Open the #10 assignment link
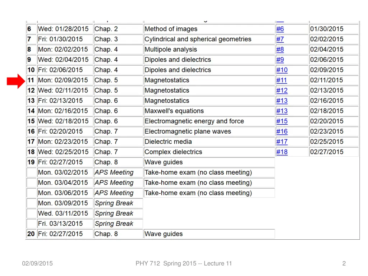 pos(282,70)
